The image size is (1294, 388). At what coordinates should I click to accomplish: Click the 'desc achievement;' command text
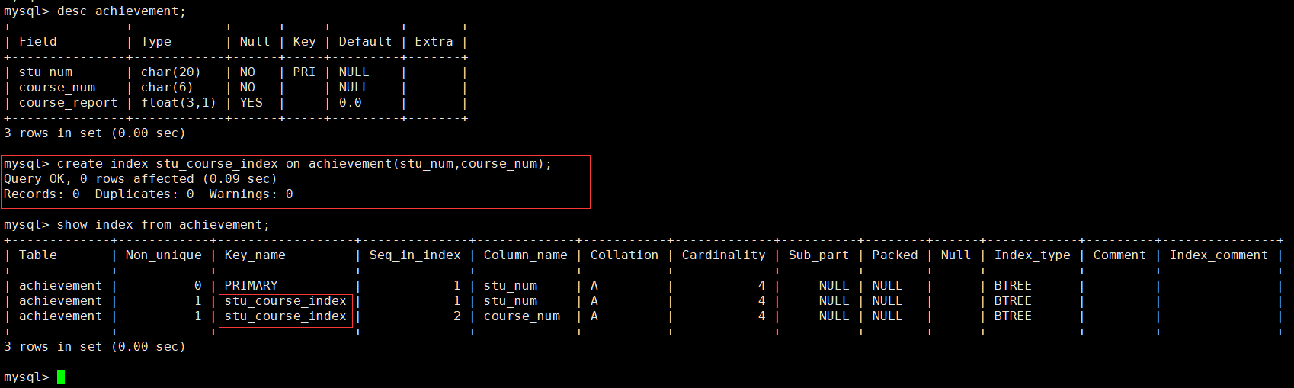pos(121,11)
